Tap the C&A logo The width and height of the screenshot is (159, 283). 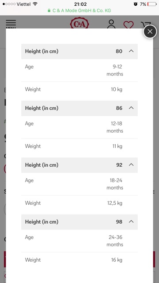pyautogui.click(x=79, y=23)
